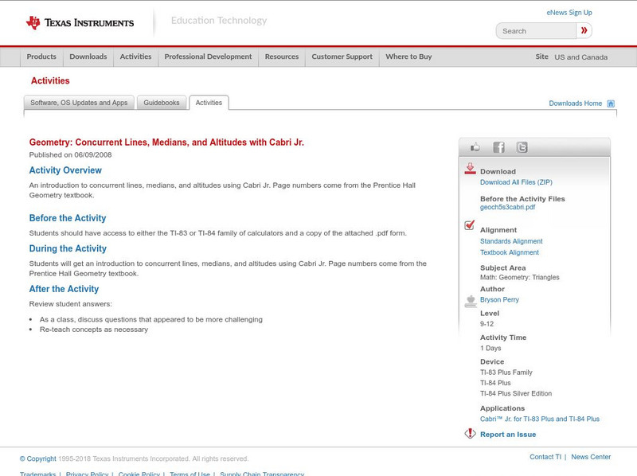Click the Texas Instruments logo

pos(80,23)
